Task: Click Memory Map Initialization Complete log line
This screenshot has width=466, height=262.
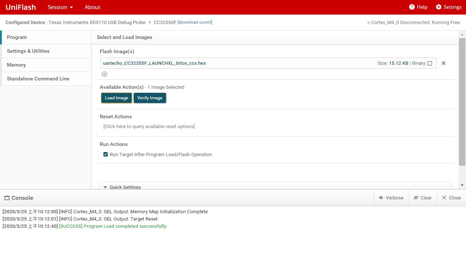Action: [105, 212]
